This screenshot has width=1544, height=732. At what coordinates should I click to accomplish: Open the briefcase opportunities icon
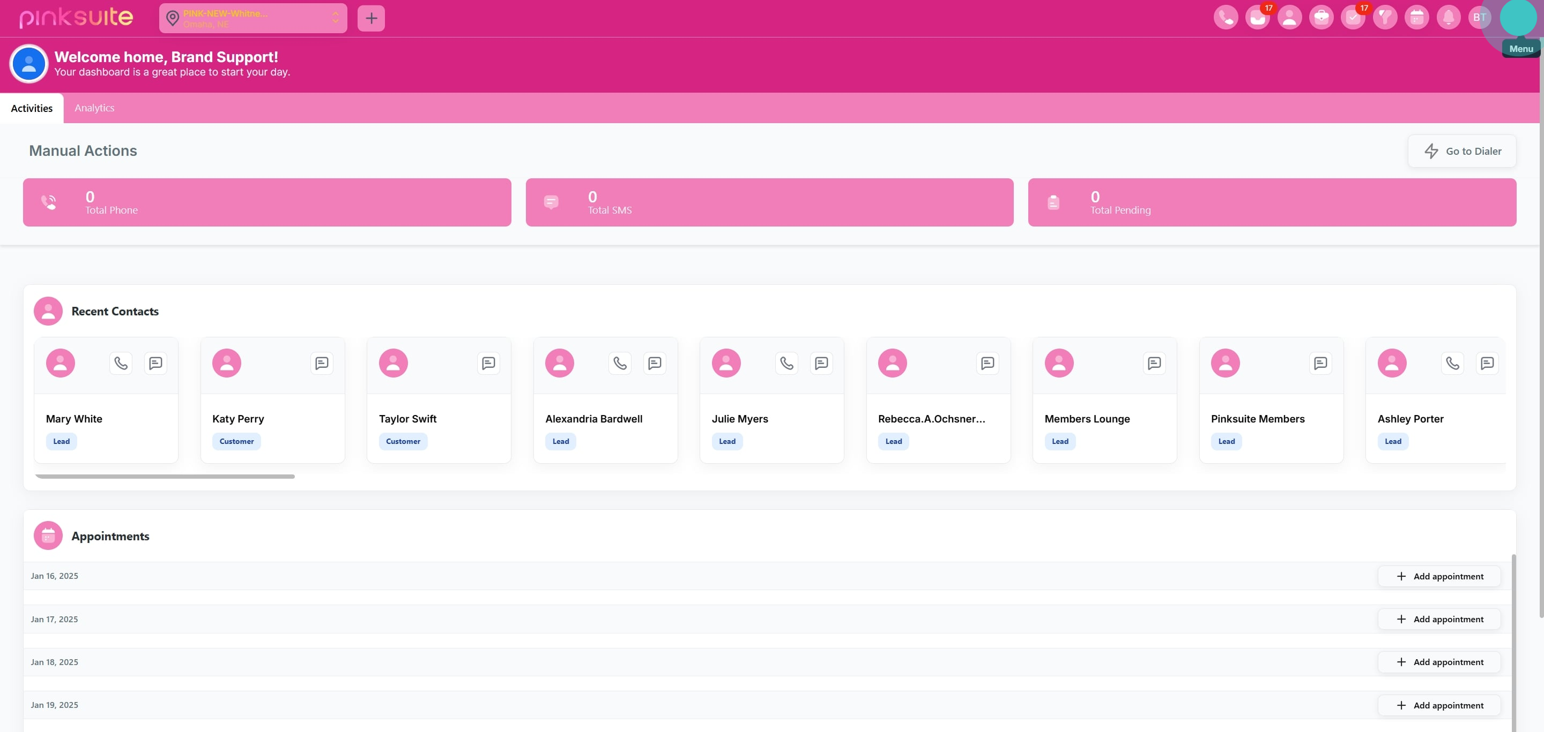pos(1321,17)
